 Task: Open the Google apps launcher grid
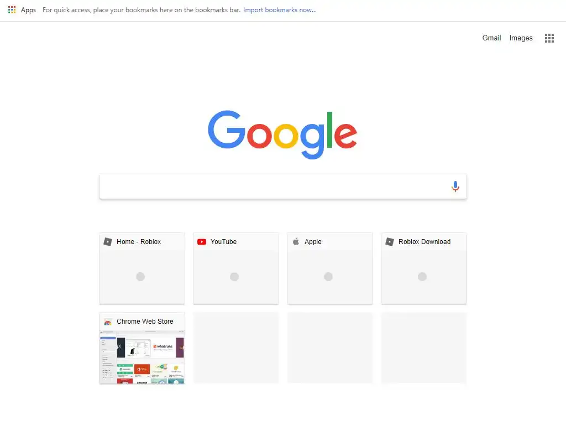pyautogui.click(x=549, y=38)
